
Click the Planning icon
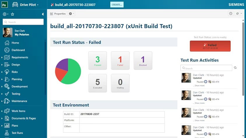pos(7,79)
